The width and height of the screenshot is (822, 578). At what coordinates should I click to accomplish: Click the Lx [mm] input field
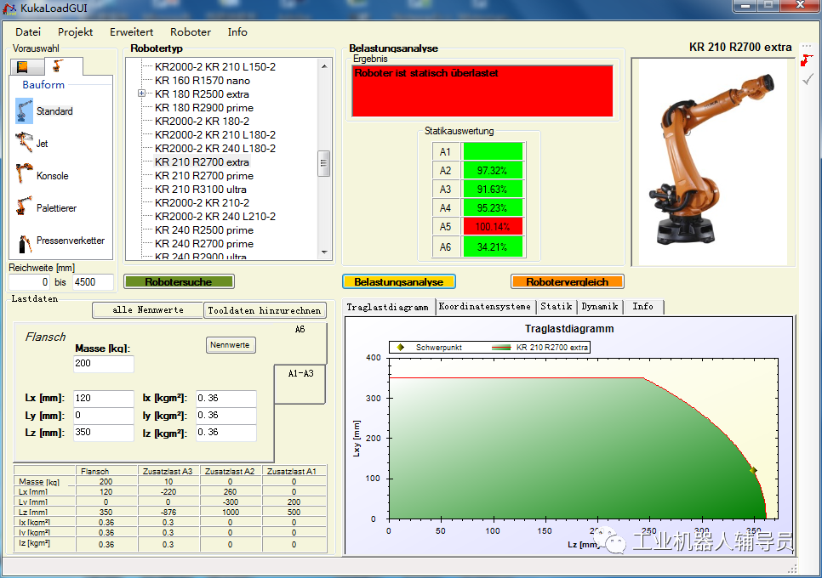tap(103, 399)
